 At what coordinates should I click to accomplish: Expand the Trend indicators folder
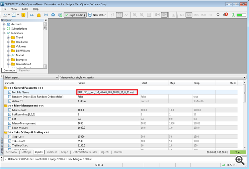click(x=9, y=38)
